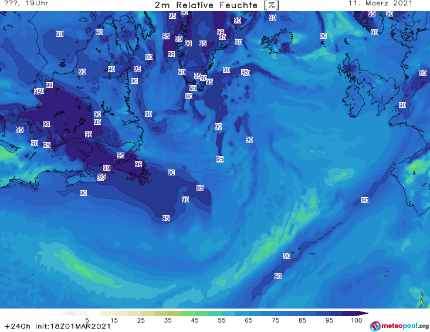The image size is (430, 332).
Task: Click the '+240h Init:18Z01MAR2021' forecast label
Action: point(57,326)
